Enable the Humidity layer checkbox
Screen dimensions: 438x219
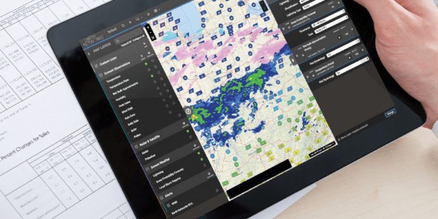coord(155,82)
